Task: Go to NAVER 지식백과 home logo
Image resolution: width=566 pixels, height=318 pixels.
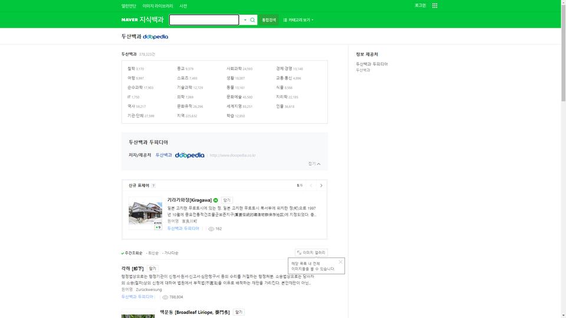Action: 142,20
